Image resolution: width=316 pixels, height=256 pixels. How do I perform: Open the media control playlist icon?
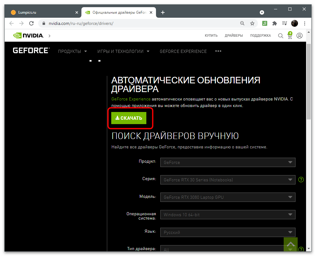[x=284, y=23]
